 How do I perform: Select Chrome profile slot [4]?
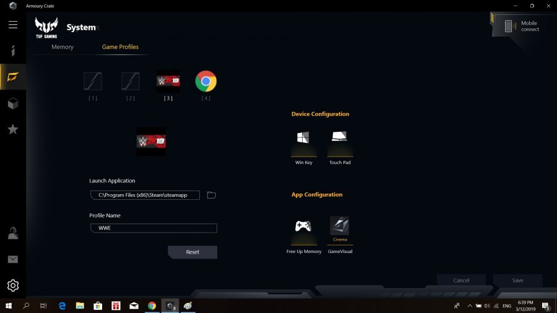click(205, 81)
